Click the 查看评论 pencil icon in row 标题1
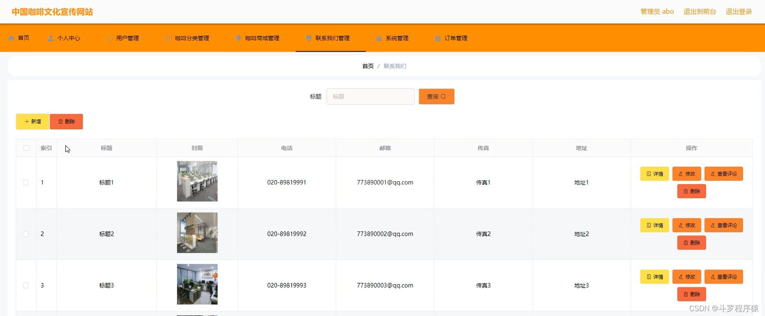The height and width of the screenshot is (316, 765). tap(713, 174)
